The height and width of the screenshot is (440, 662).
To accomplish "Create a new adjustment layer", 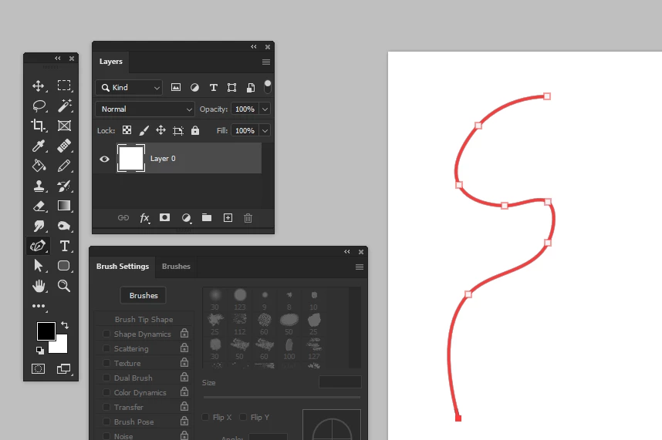I will pos(186,218).
